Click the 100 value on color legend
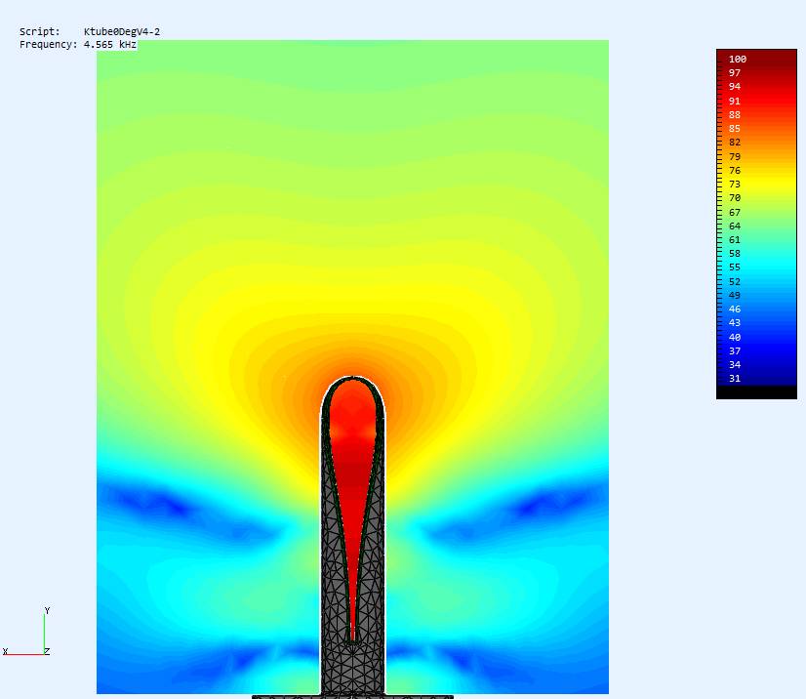Viewport: 806px width, 699px height. [737, 60]
